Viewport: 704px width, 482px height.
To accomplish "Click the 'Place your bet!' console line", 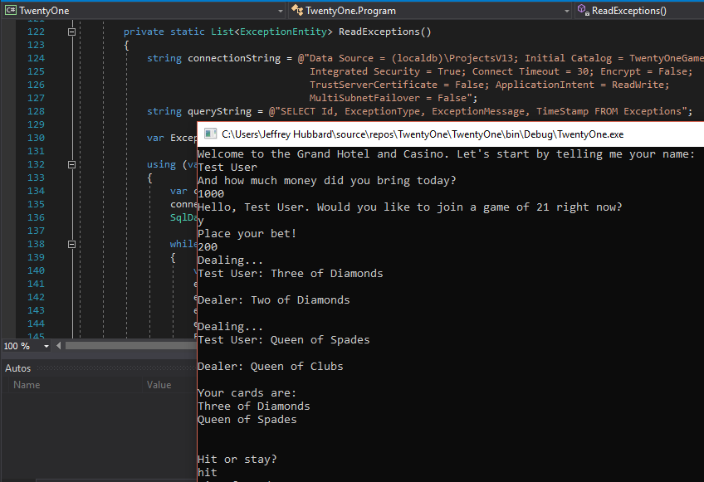I will pyautogui.click(x=247, y=234).
